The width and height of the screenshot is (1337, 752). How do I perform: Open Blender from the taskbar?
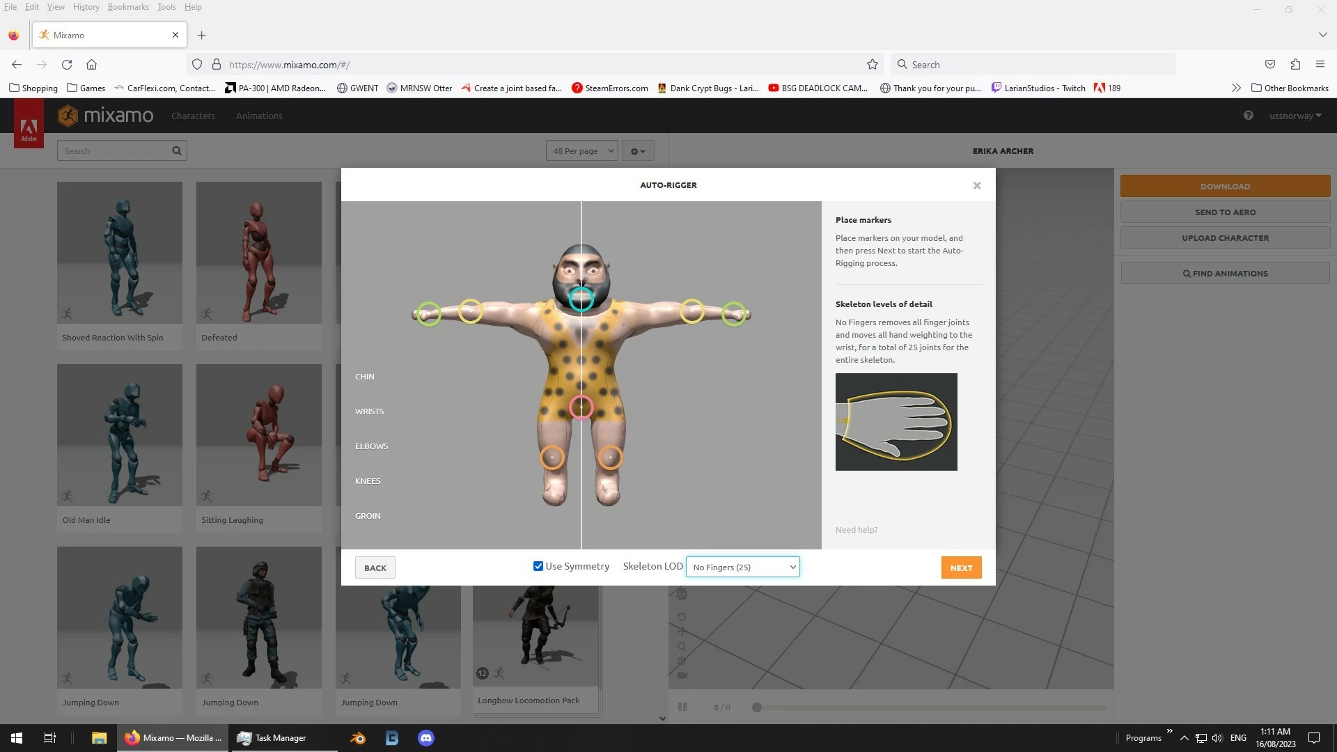(358, 738)
